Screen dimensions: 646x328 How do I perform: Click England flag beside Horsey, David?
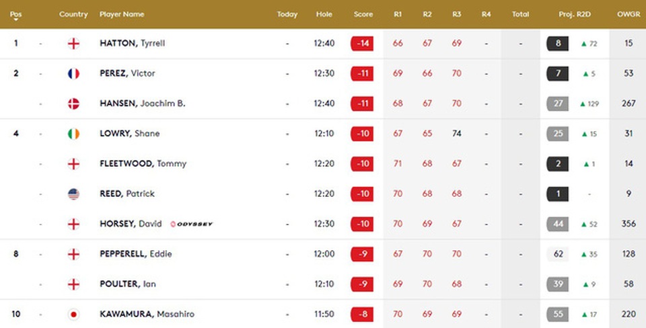73,224
